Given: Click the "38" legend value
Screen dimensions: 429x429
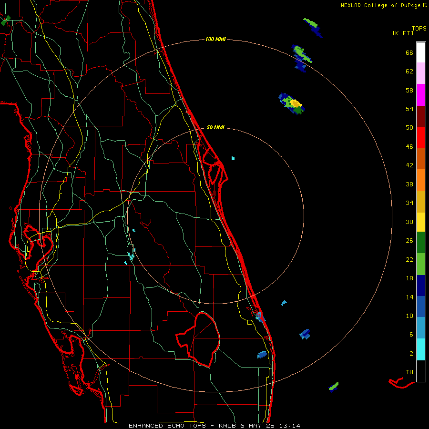Looking at the screenshot, I should [x=409, y=184].
